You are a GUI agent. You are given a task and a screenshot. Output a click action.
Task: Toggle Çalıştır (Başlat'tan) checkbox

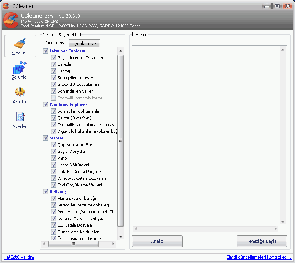[53, 118]
